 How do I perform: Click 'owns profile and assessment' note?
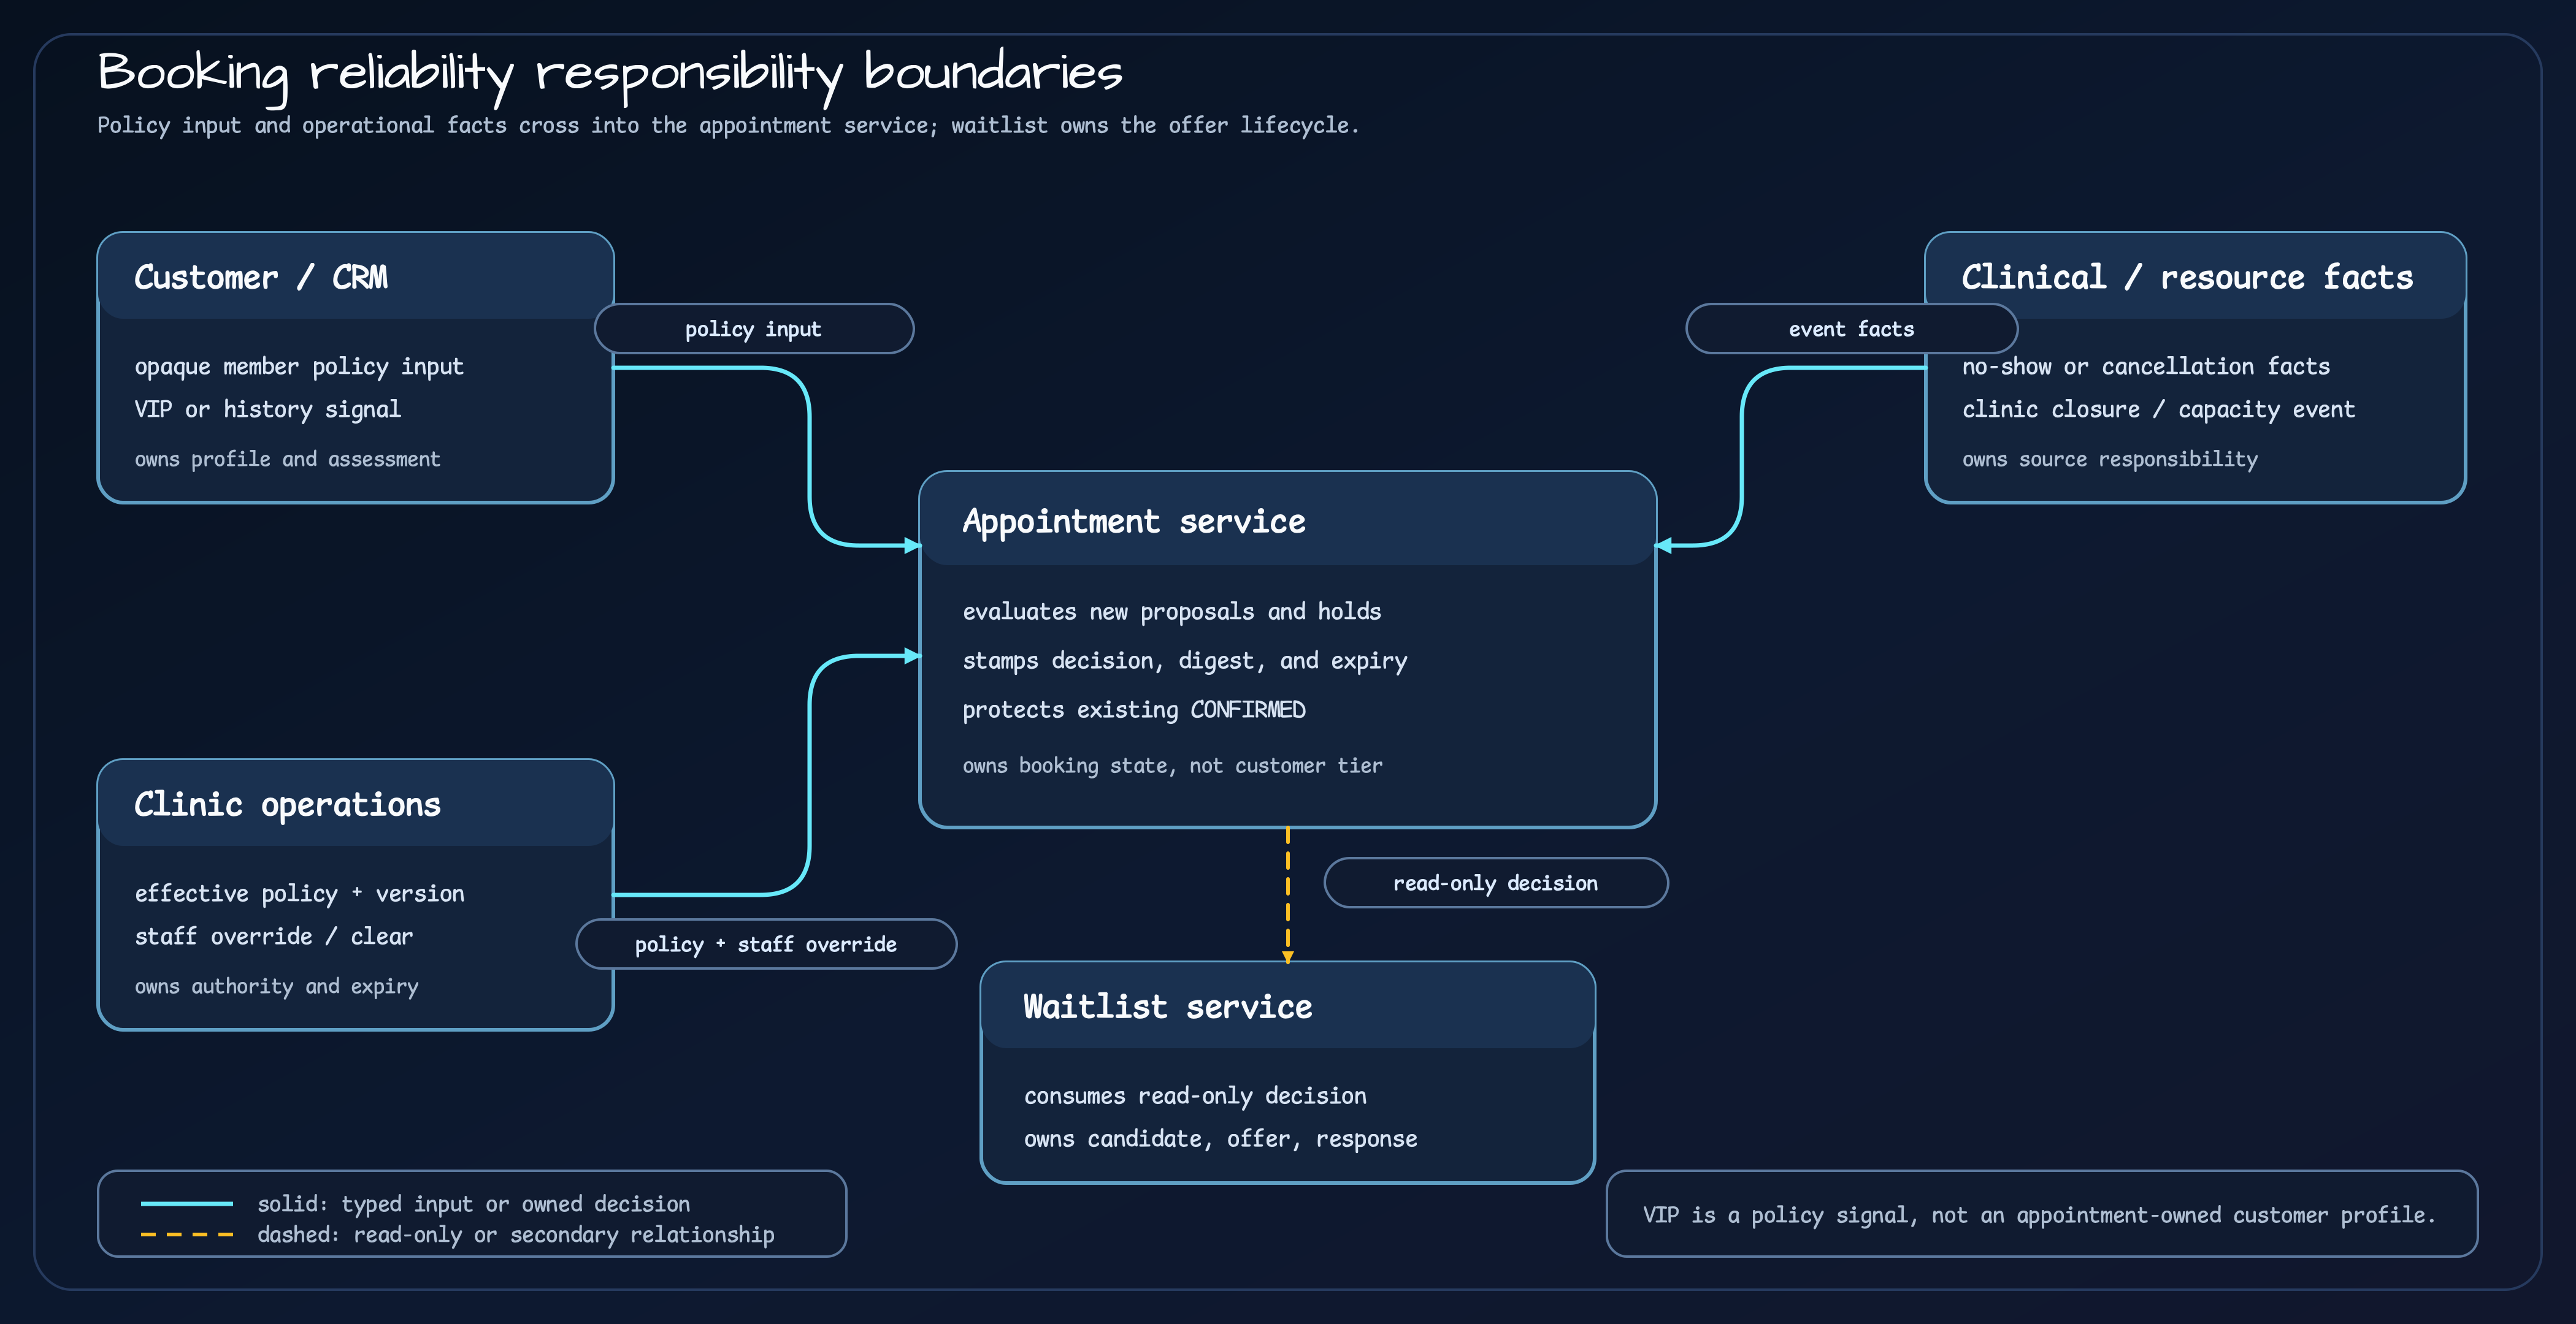[287, 460]
